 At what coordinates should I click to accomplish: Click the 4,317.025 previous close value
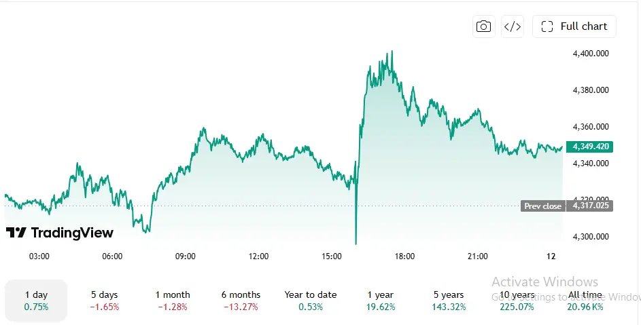[x=590, y=206]
